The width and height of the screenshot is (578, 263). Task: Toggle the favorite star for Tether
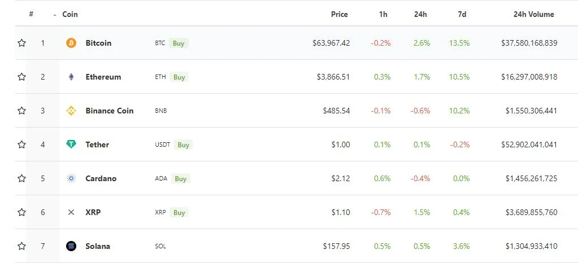pos(21,144)
